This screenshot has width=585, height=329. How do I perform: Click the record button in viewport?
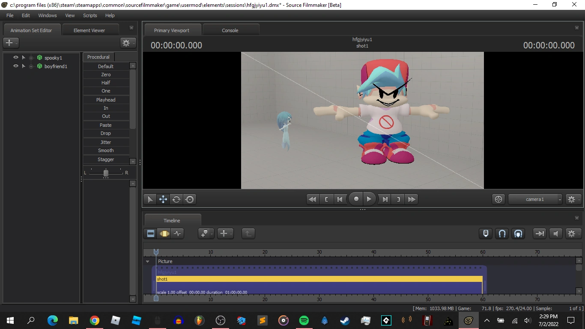click(356, 199)
